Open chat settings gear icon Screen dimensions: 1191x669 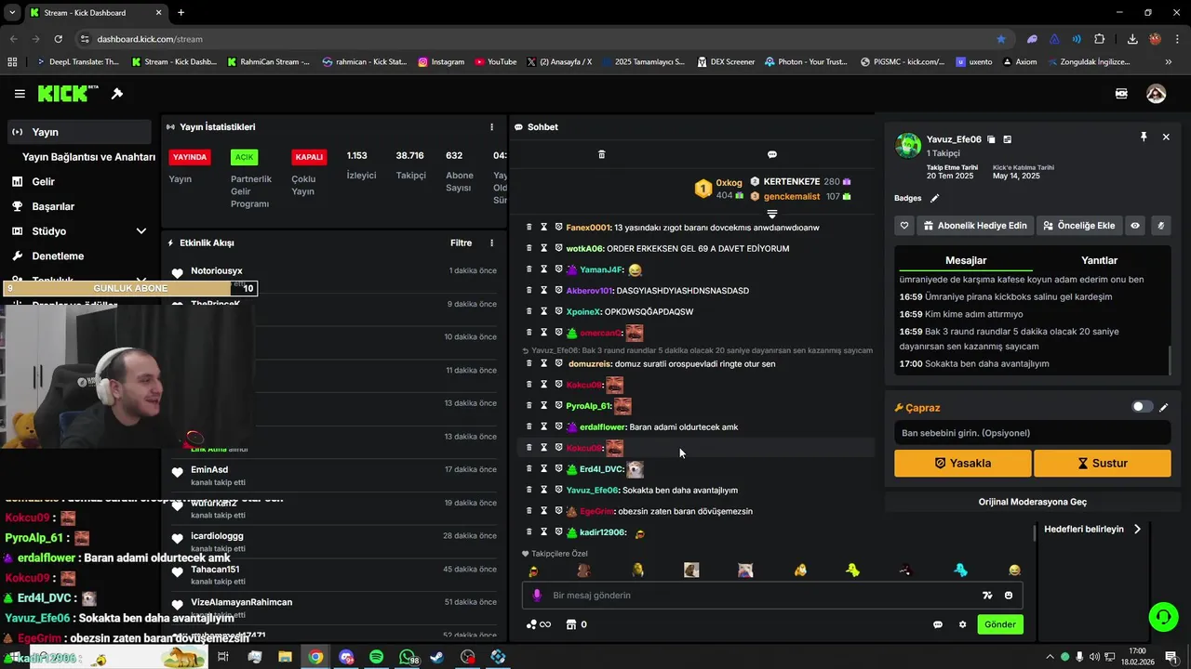point(962,624)
